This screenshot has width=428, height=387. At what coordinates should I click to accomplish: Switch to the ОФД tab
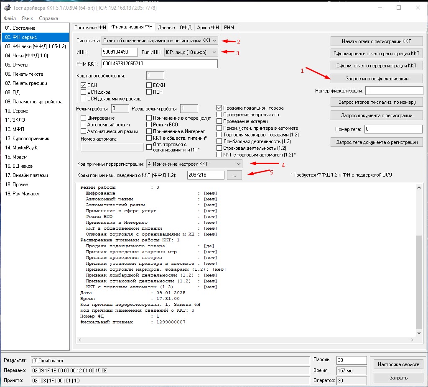[x=186, y=28]
